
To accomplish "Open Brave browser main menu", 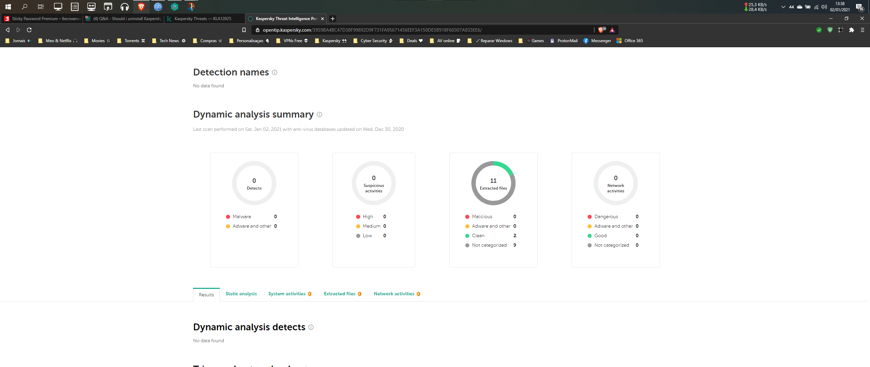I will 862,30.
